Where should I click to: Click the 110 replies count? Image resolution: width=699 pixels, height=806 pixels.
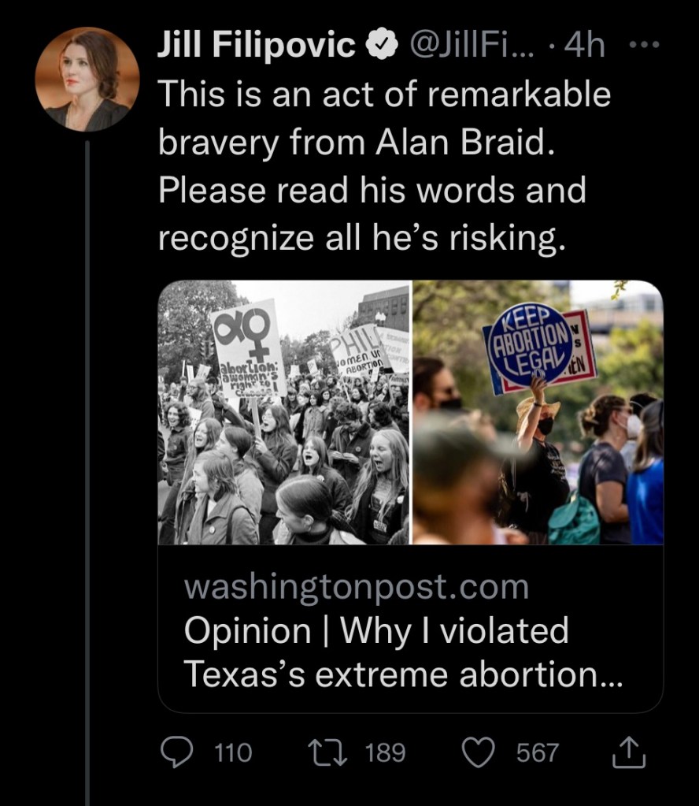233,752
